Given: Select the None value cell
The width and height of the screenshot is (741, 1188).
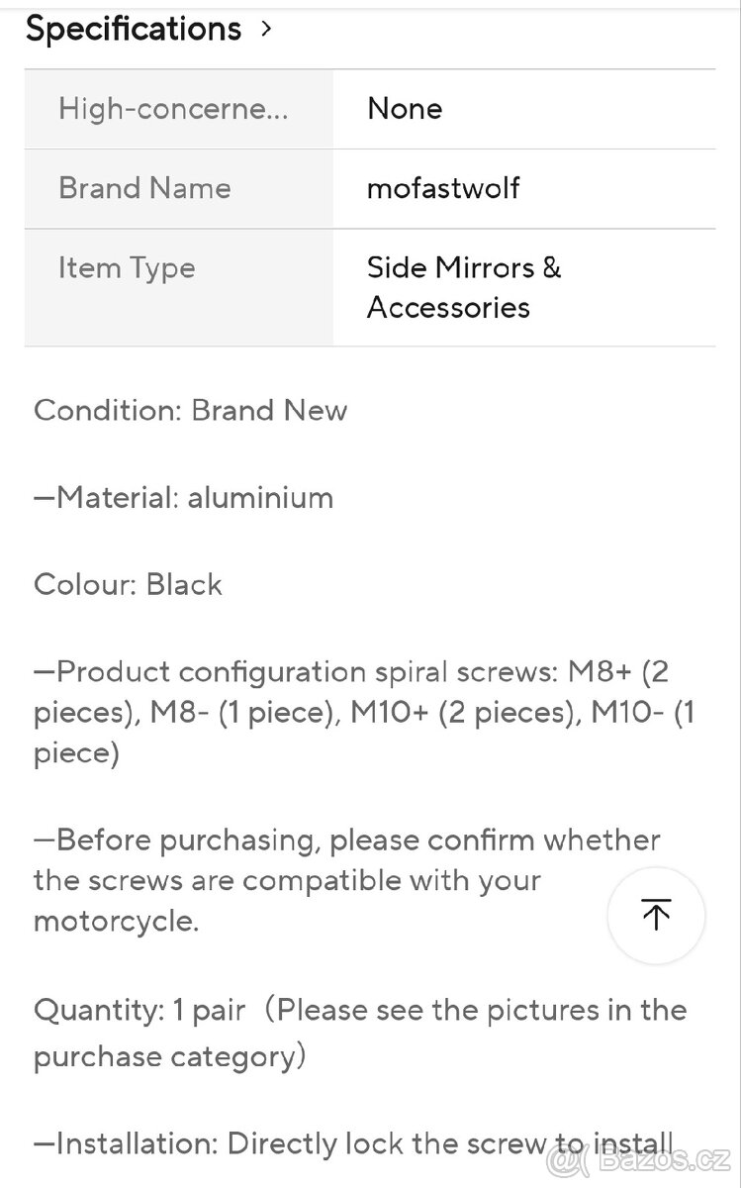Looking at the screenshot, I should click(x=405, y=108).
